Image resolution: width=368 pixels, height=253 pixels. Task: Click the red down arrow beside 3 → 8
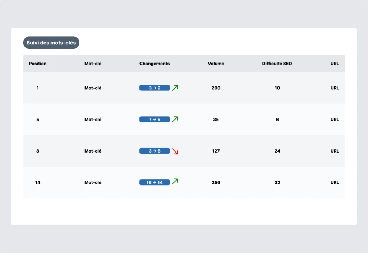(175, 151)
